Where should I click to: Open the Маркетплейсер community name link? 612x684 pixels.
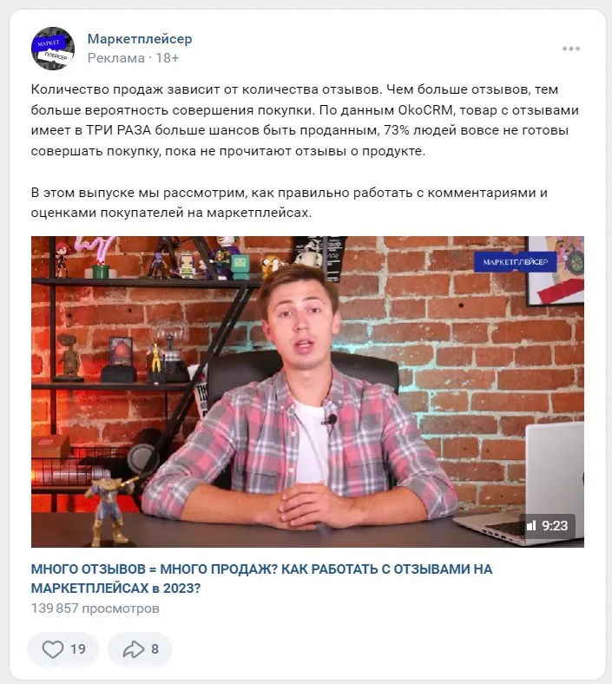(140, 39)
